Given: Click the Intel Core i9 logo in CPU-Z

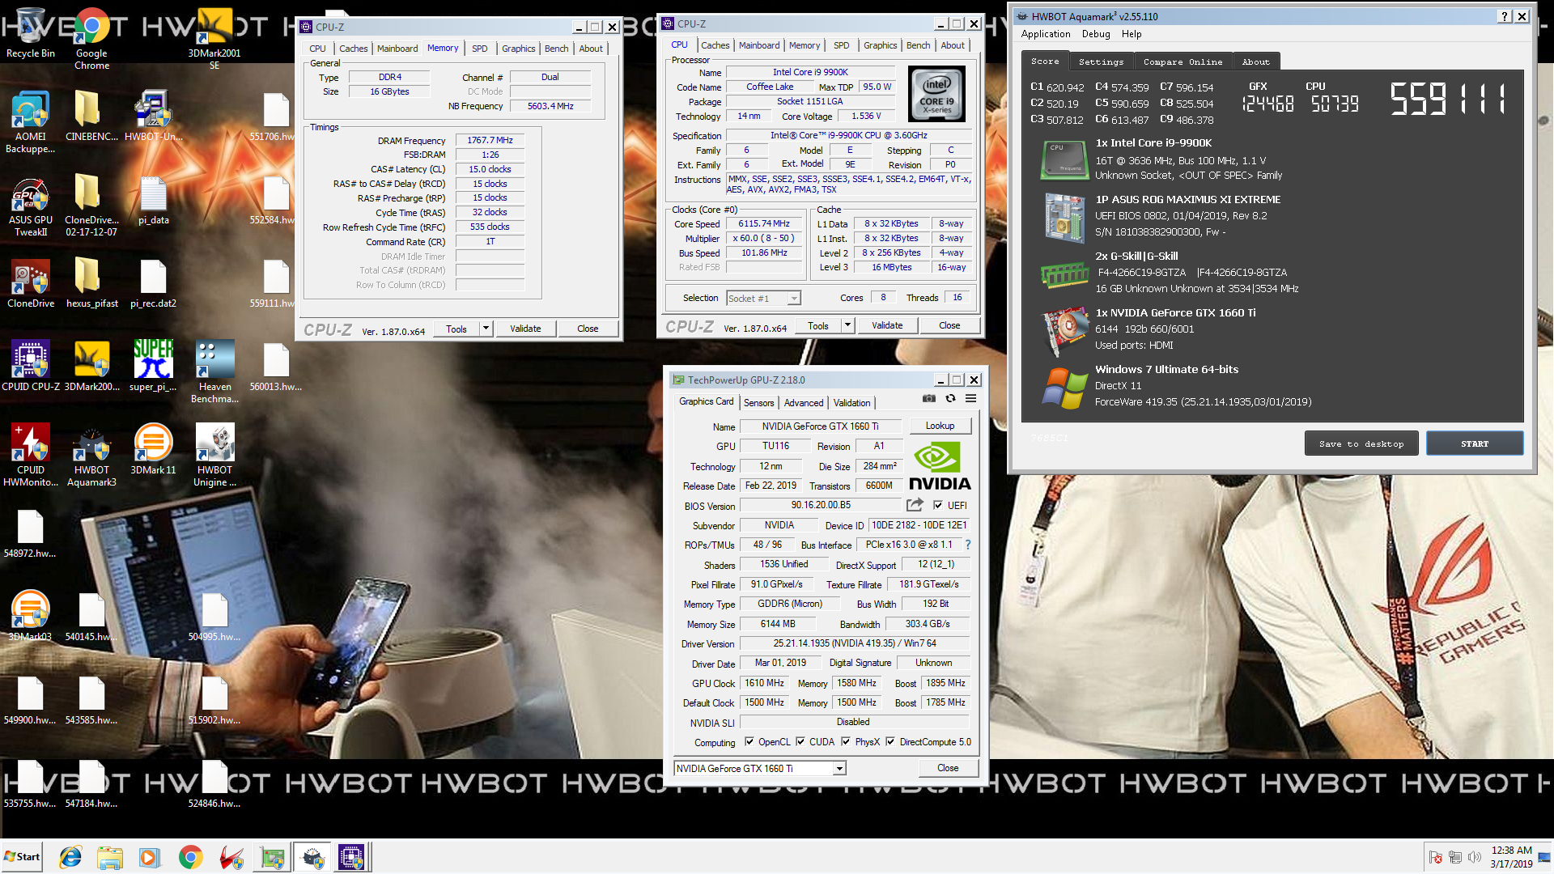Looking at the screenshot, I should coord(936,95).
